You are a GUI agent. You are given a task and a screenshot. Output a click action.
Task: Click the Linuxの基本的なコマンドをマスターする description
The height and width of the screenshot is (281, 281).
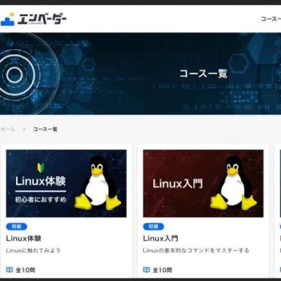point(196,250)
